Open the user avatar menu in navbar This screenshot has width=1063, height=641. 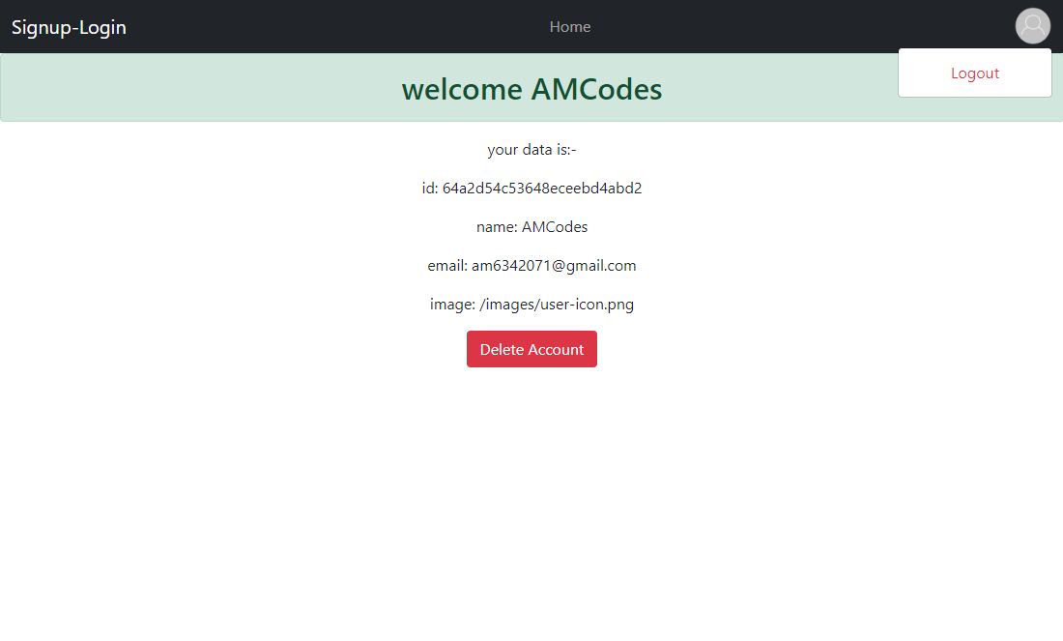point(1032,26)
